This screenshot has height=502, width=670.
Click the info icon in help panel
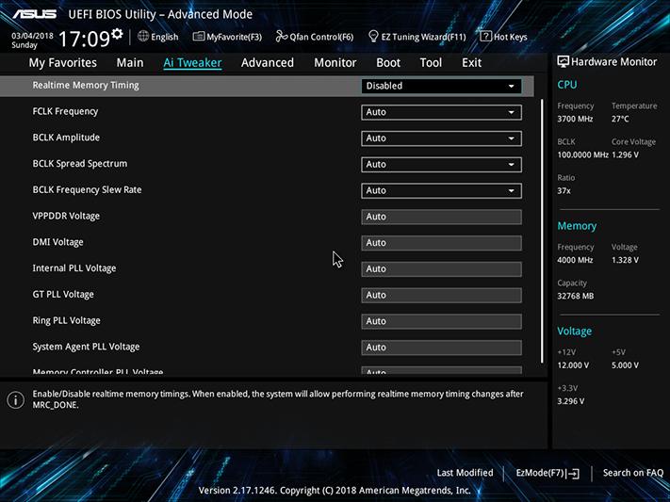(15, 400)
